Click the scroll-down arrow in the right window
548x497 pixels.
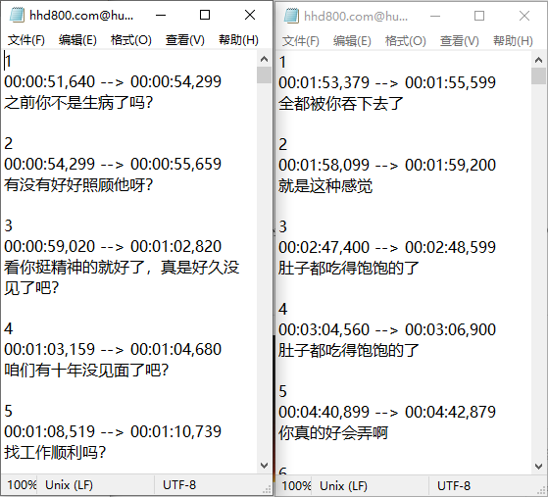coord(538,467)
